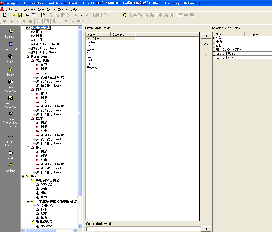Click the Cut scissors icon
272x232 pixels.
click(51, 15)
